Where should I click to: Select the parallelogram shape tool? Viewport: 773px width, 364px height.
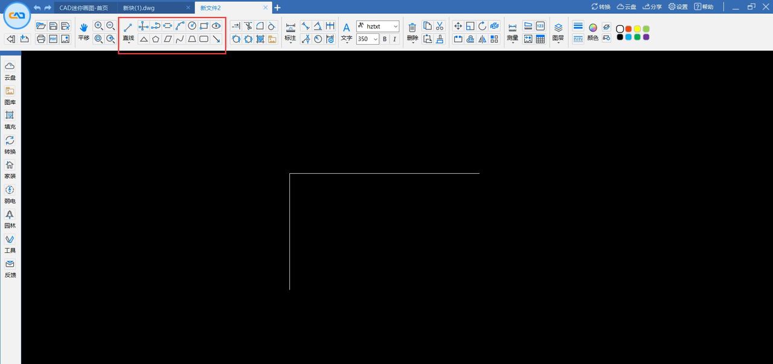pos(168,39)
